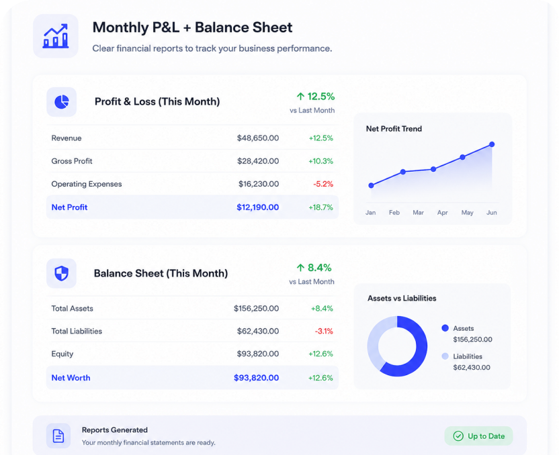Click the $28,420.00 gross profit value

pyautogui.click(x=258, y=161)
